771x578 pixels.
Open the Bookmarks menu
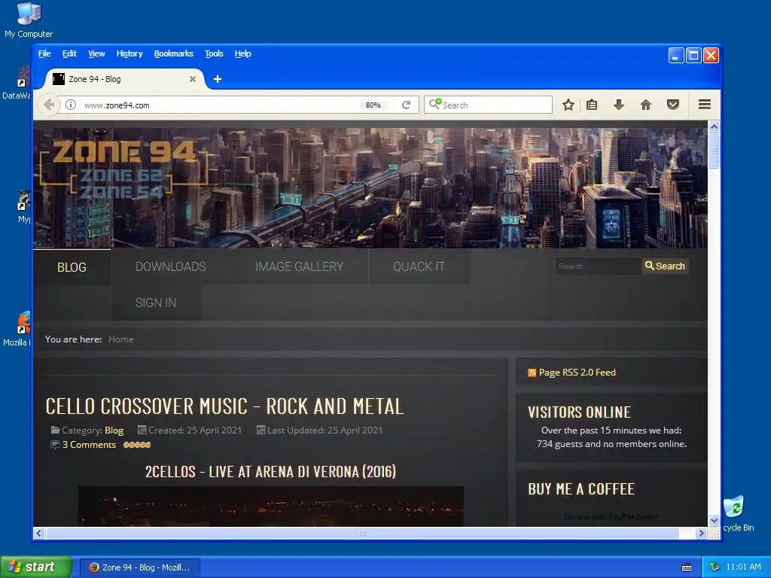click(174, 53)
